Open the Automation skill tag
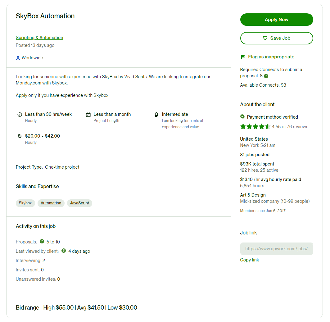The height and width of the screenshot is (322, 330). (51, 203)
